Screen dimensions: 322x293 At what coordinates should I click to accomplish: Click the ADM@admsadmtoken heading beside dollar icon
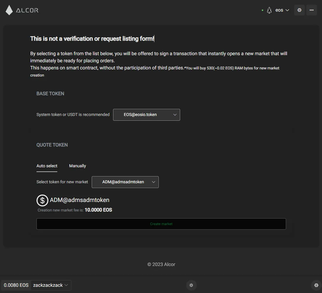80,200
